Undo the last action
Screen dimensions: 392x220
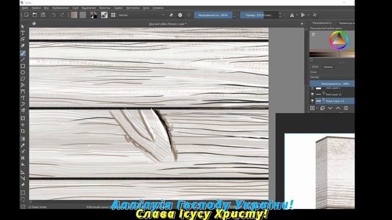pos(54,15)
